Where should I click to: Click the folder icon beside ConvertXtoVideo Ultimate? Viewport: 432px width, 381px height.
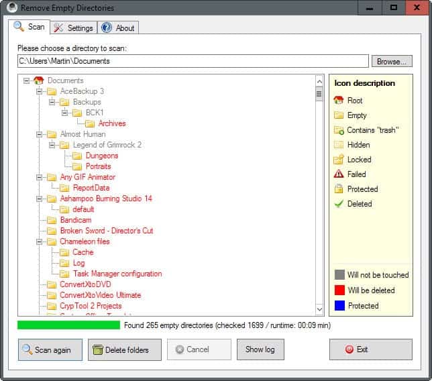(x=52, y=295)
